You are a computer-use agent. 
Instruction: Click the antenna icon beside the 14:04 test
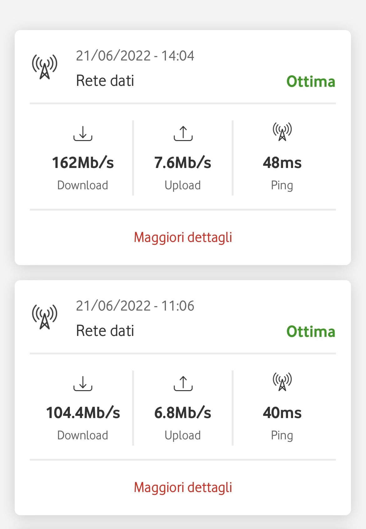click(44, 67)
